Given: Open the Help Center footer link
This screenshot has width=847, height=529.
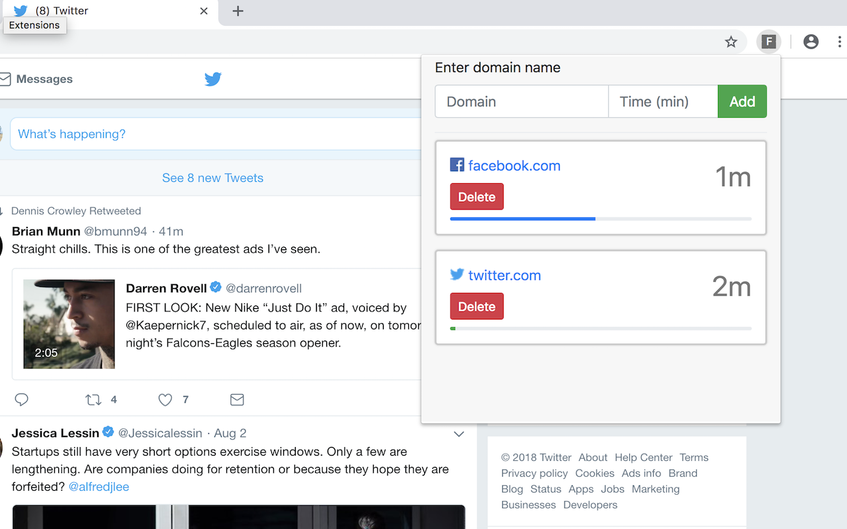Looking at the screenshot, I should (643, 458).
